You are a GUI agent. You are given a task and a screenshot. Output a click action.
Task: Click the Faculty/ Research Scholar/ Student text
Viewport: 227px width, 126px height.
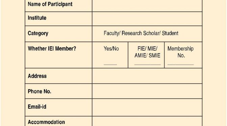(141, 33)
